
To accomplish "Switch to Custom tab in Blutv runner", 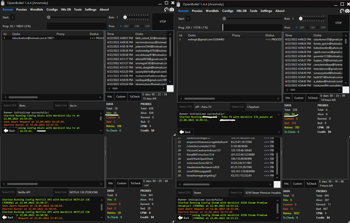I will [x=121, y=96].
